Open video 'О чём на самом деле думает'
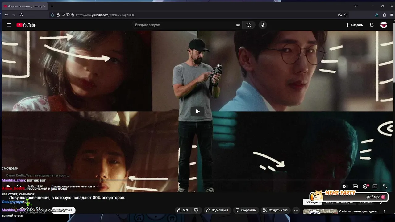The width and height of the screenshot is (395, 222). click(359, 212)
